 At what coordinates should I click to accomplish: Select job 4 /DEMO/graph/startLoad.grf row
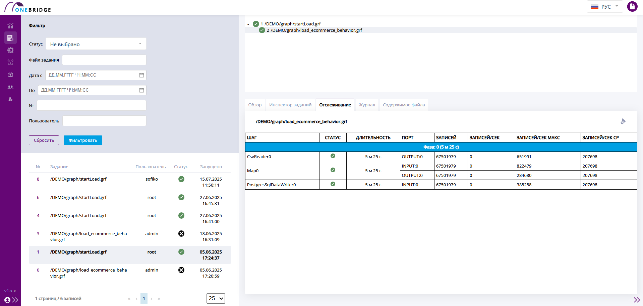[x=130, y=218]
